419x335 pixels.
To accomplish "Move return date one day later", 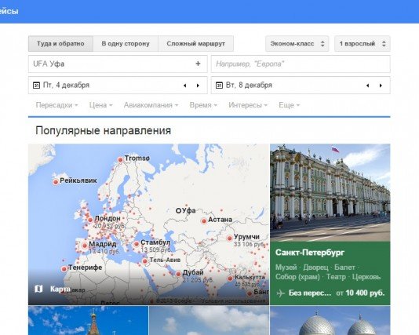I will (x=381, y=86).
